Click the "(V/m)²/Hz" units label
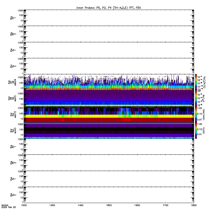The width and height of the screenshot is (207, 221). [205, 82]
